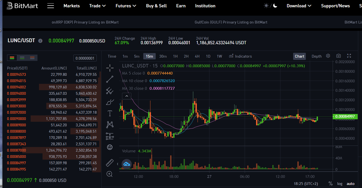This screenshot has width=362, height=188.
Task: Select the zoom in tool
Action: tap(110, 174)
